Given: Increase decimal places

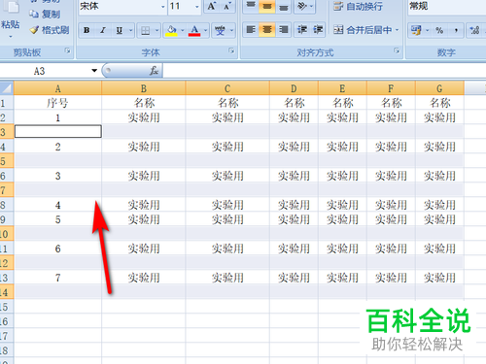Looking at the screenshot, I should click(474, 30).
